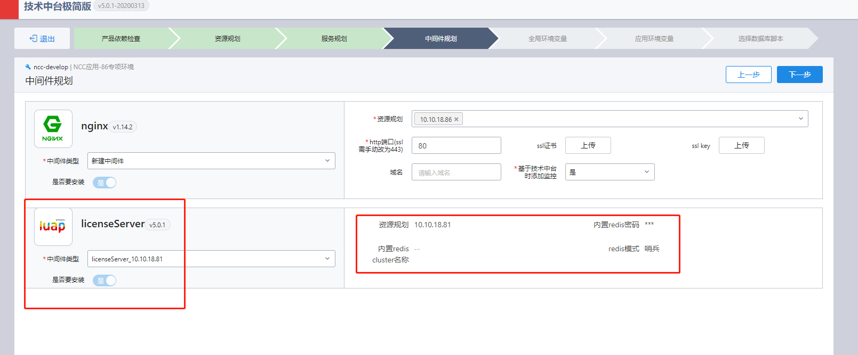Viewport: 858px width, 355px height.
Task: Upload the ssl证书 file
Action: (588, 145)
